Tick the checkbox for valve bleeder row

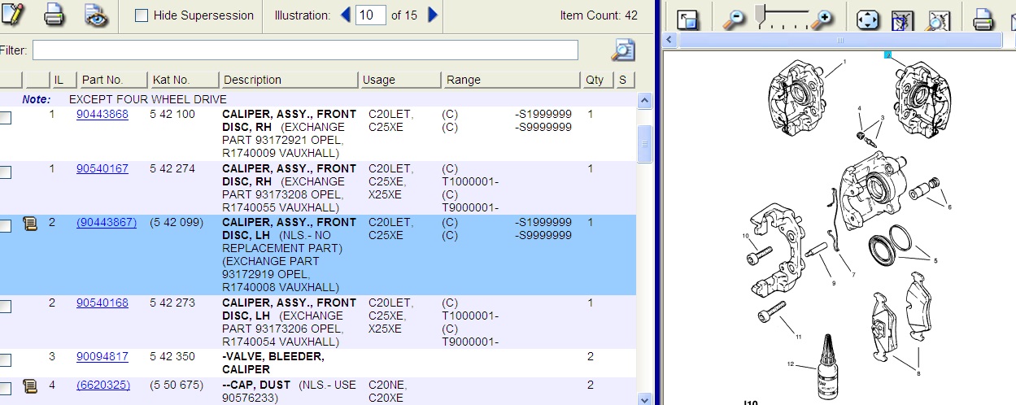[6, 359]
